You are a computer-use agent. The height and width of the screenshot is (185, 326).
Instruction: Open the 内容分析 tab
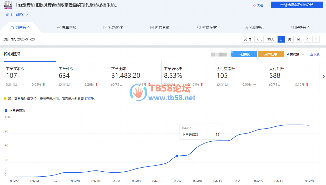(160, 28)
